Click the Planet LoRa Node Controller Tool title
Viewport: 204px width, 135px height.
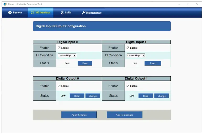(x=25, y=4)
